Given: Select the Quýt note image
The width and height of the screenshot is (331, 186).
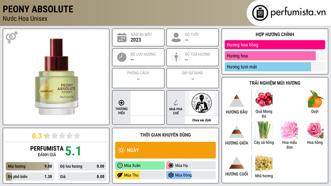Looking at the screenshot, I should (315, 99).
